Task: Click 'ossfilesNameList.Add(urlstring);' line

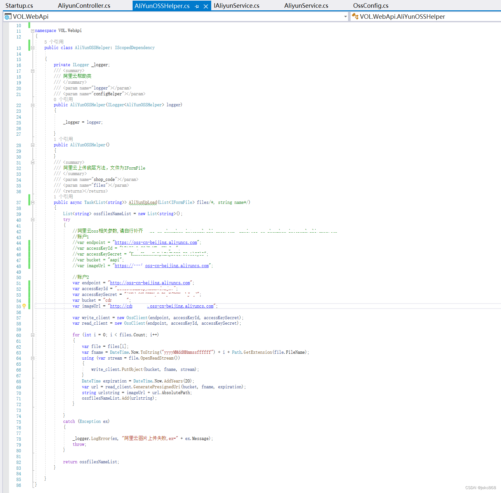Action: point(119,398)
